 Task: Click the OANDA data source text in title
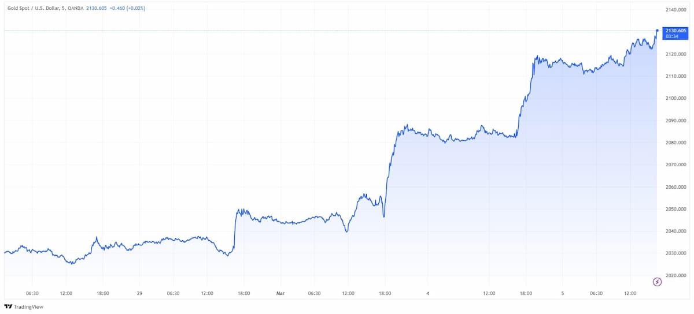click(76, 9)
